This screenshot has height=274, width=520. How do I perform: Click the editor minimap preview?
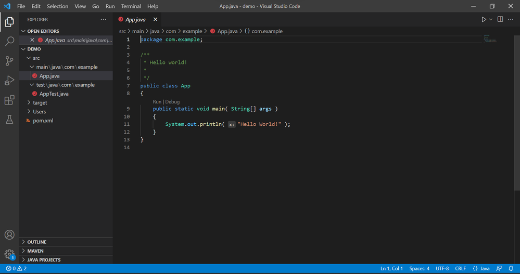tap(490, 38)
